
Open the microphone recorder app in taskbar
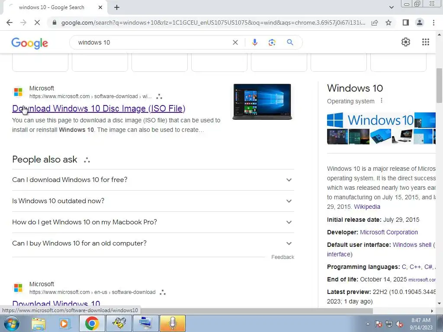coord(173,323)
